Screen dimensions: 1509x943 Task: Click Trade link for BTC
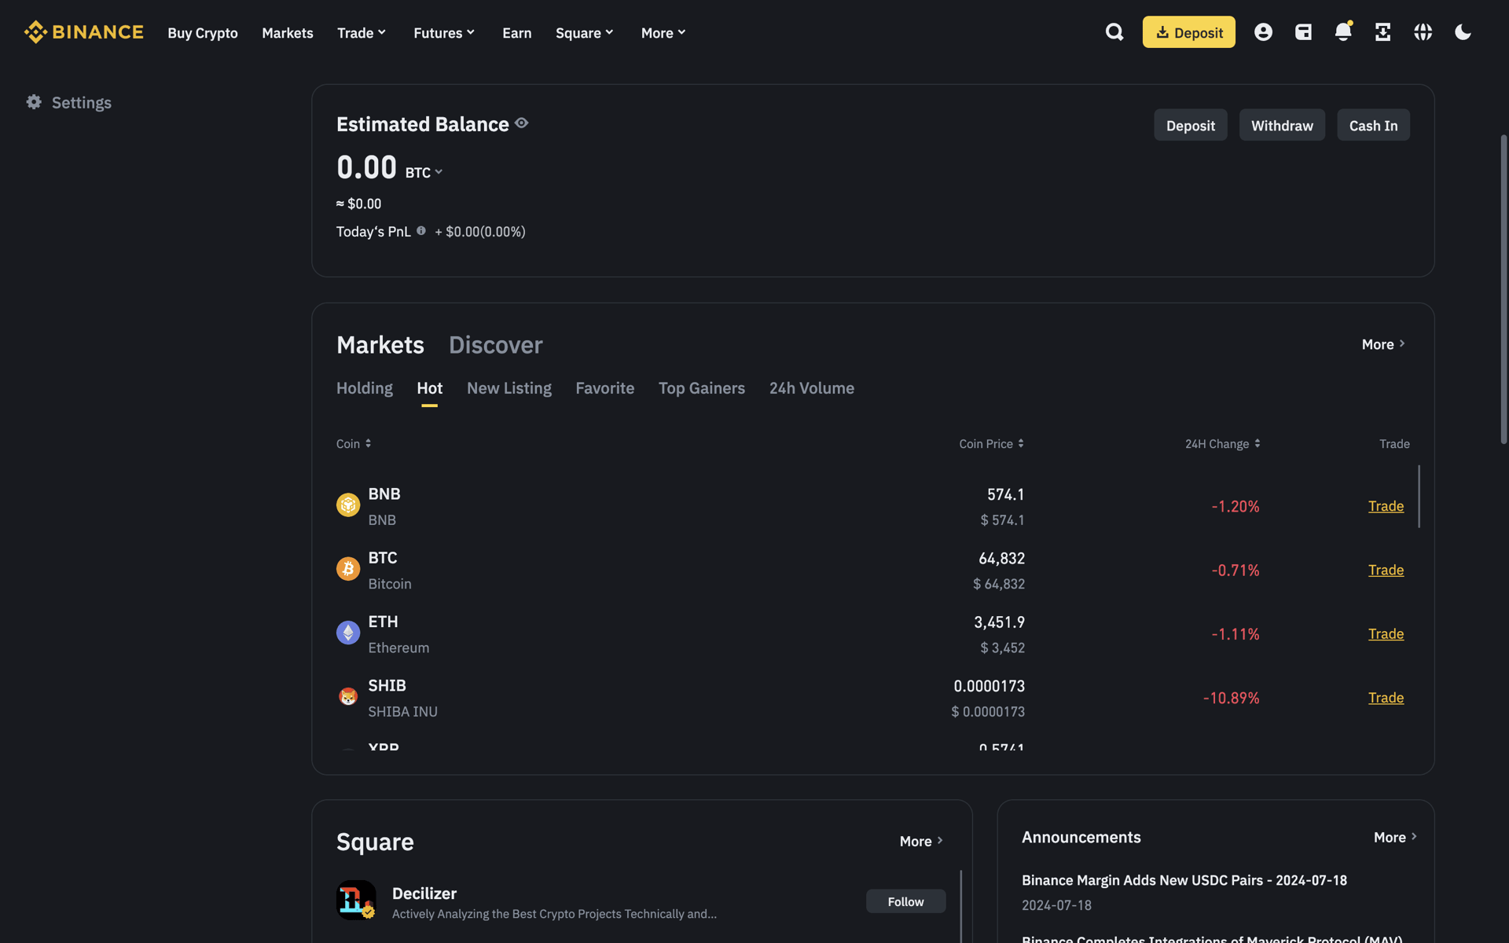click(1386, 570)
